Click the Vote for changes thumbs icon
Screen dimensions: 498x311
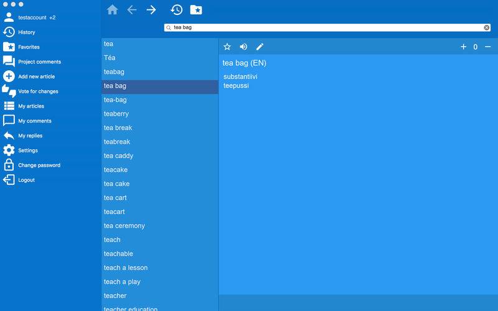point(9,91)
